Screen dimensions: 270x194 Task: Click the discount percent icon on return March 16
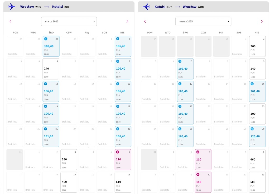point(252,84)
